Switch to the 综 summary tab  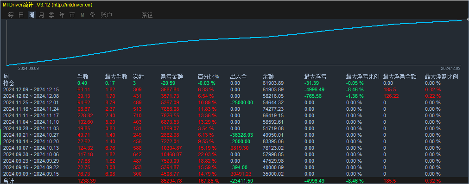pos(11,15)
